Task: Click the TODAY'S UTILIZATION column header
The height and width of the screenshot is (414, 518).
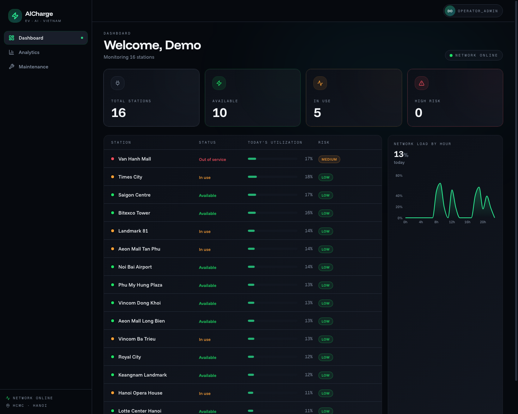Action: tap(275, 143)
